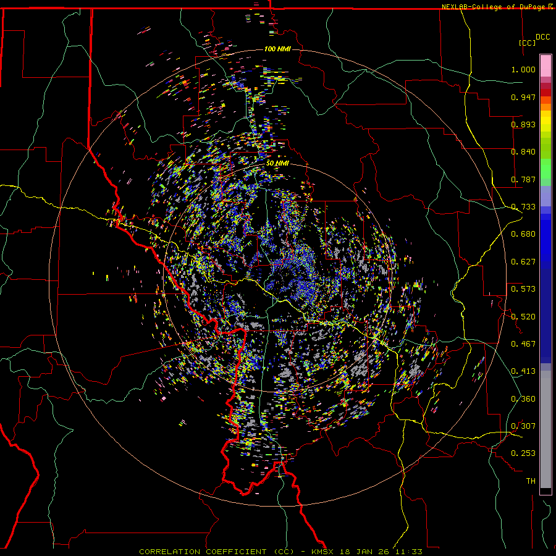Pick the lavender swatch above 0.733

coord(545,196)
